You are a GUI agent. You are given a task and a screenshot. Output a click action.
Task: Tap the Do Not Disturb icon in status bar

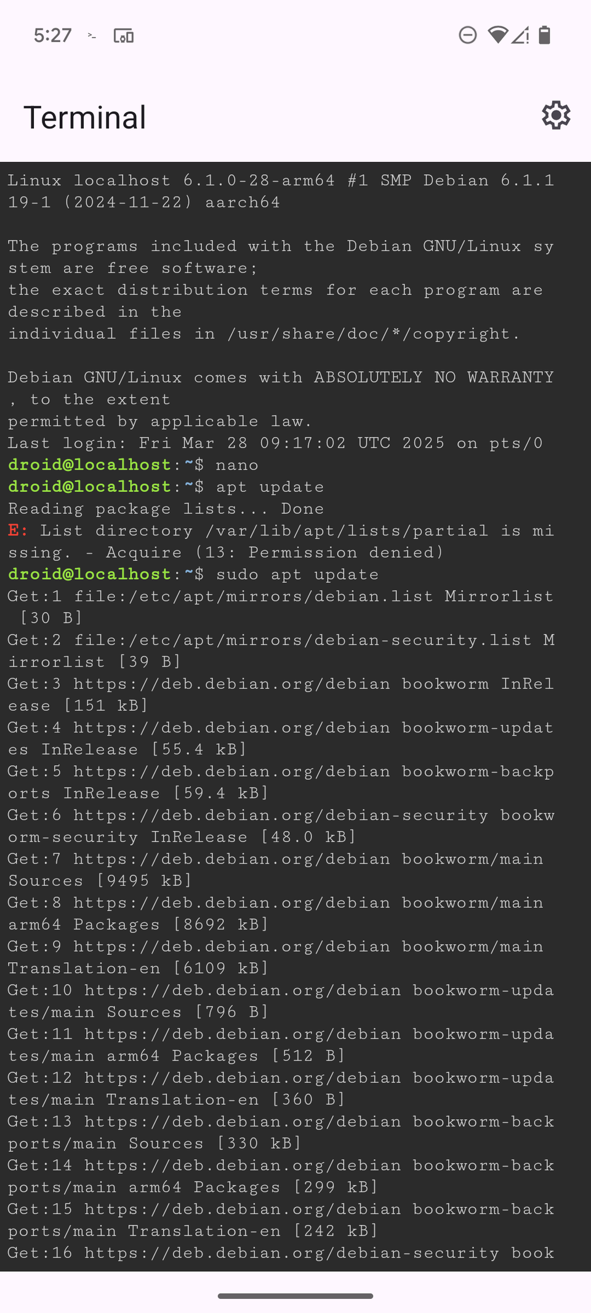[x=468, y=36]
